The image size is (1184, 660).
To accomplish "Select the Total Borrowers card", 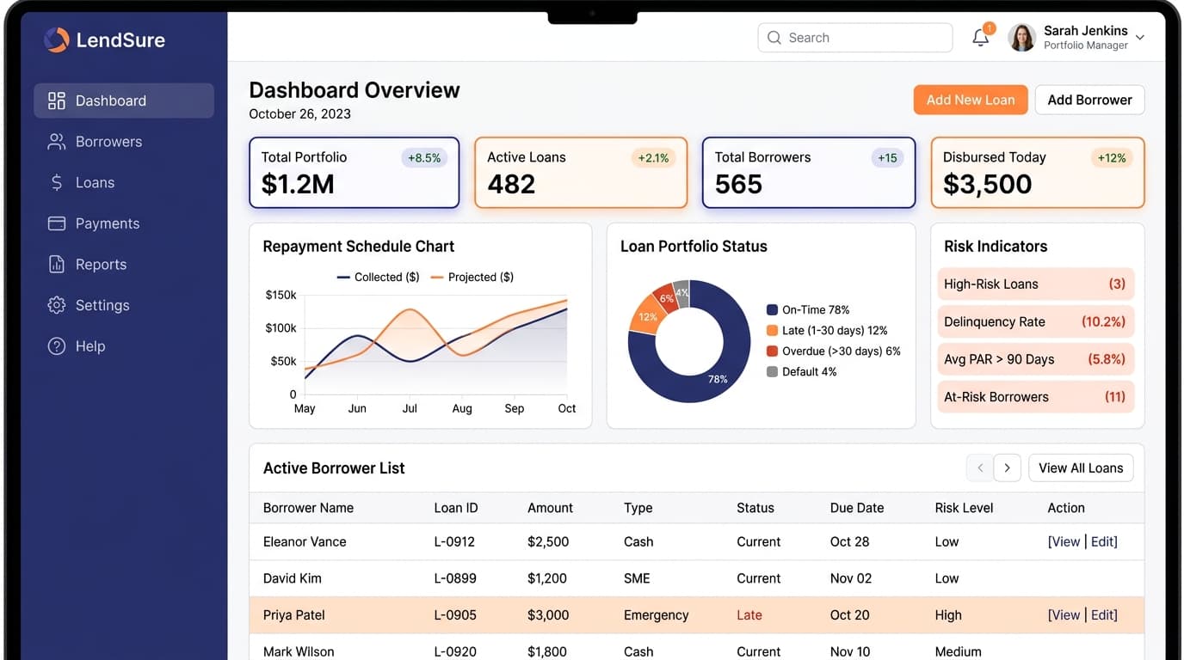I will pyautogui.click(x=809, y=173).
